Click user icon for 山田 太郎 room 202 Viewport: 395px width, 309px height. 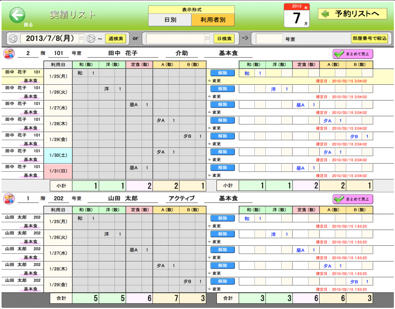(x=9, y=199)
